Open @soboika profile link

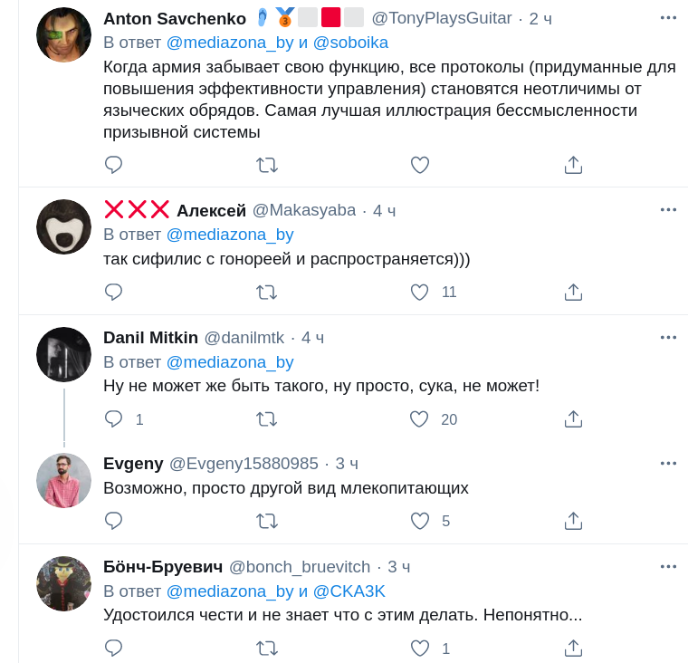click(x=350, y=43)
